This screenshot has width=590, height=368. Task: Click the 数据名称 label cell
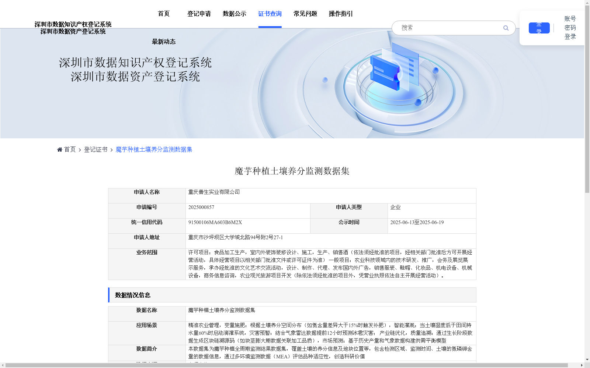(x=147, y=314)
